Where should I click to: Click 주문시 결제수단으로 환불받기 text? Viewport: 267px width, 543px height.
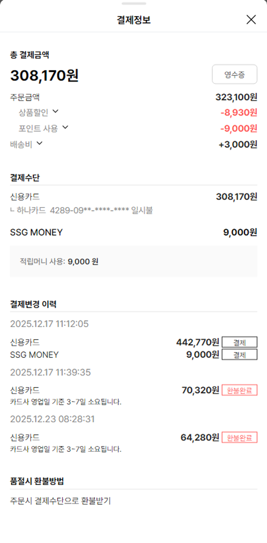click(x=61, y=501)
